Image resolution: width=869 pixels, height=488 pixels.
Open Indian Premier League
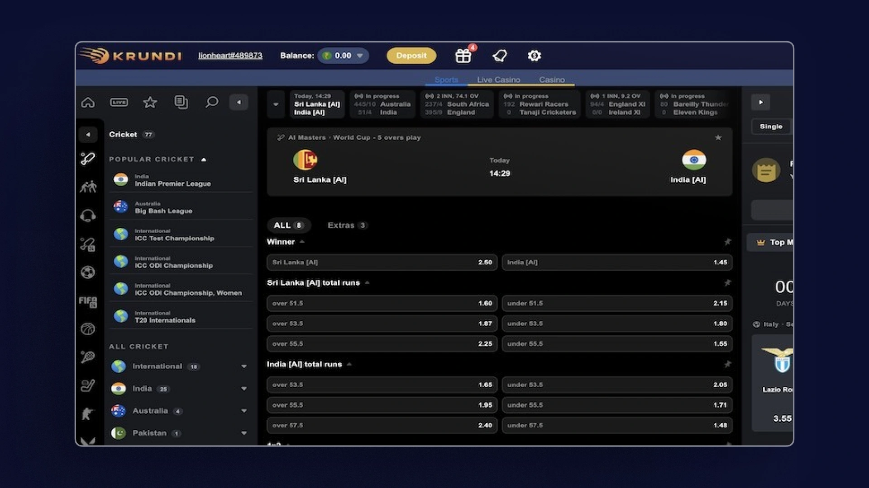pos(180,180)
